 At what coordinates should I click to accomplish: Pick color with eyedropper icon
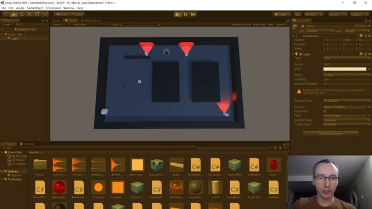pos(369,69)
